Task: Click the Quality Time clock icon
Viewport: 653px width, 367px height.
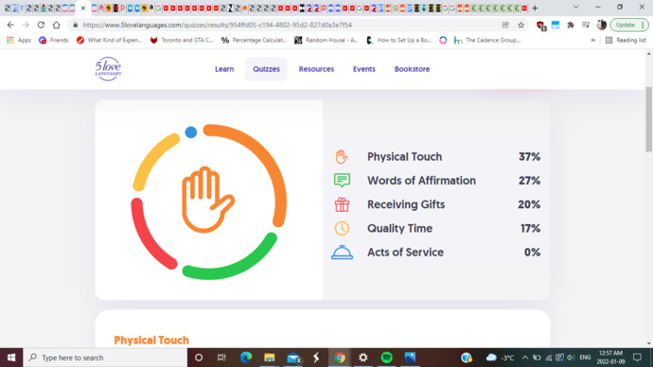Action: (342, 228)
